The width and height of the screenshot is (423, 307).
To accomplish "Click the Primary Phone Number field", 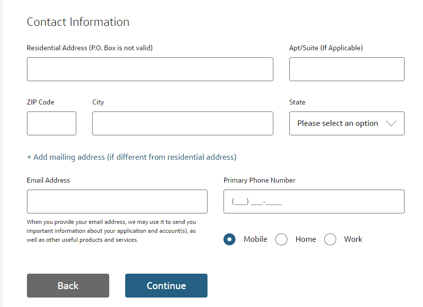I will pos(314,201).
